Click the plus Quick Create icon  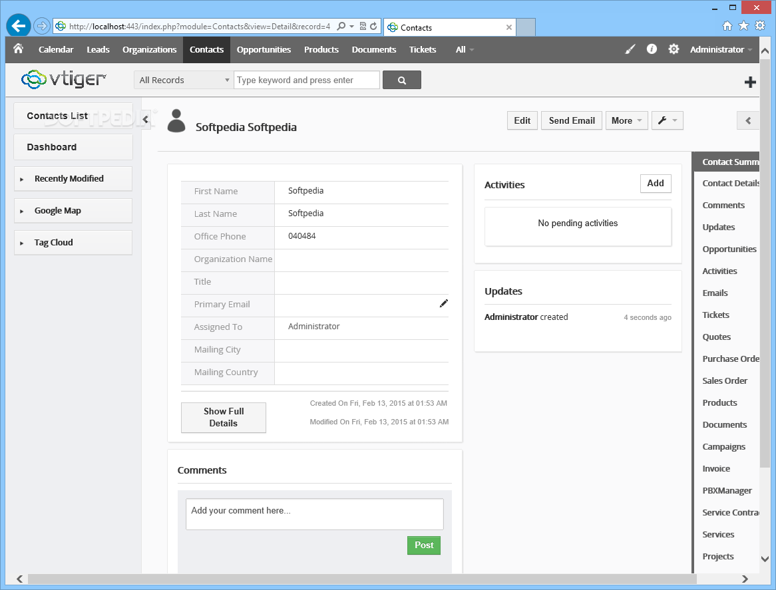coord(750,82)
